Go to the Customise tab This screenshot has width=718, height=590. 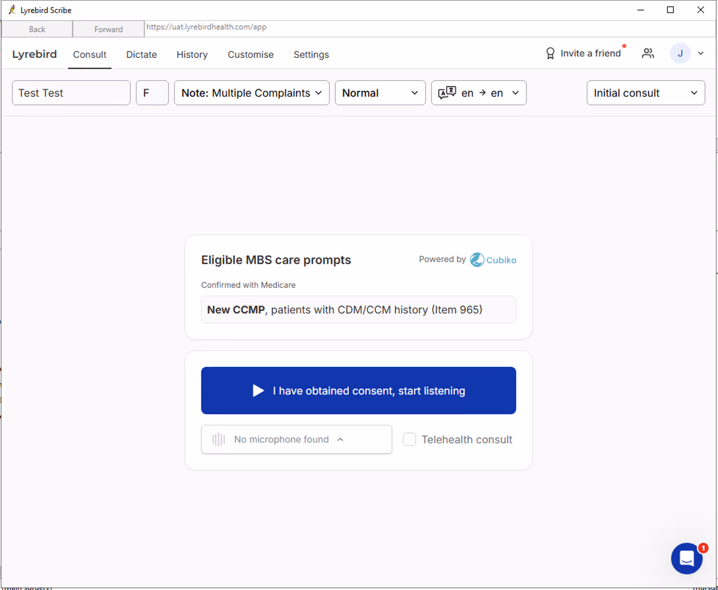click(x=251, y=54)
